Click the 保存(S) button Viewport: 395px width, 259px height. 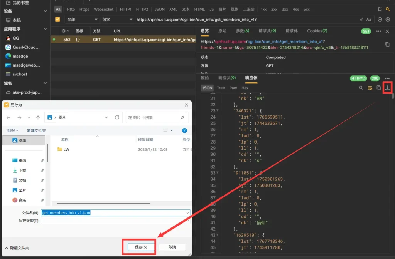[141, 247]
